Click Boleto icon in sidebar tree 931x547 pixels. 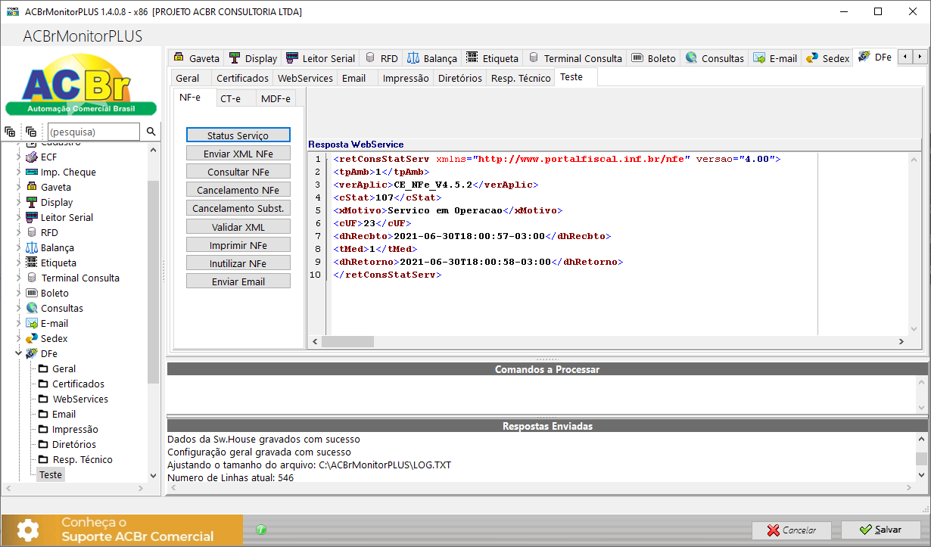(32, 293)
